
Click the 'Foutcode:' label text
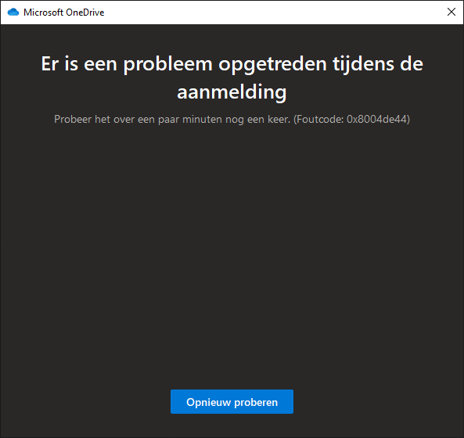(x=320, y=119)
